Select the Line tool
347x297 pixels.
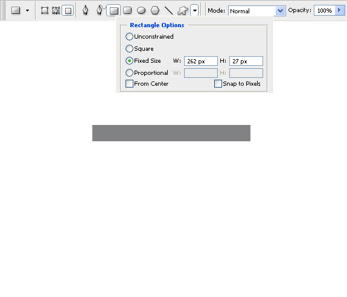[168, 10]
